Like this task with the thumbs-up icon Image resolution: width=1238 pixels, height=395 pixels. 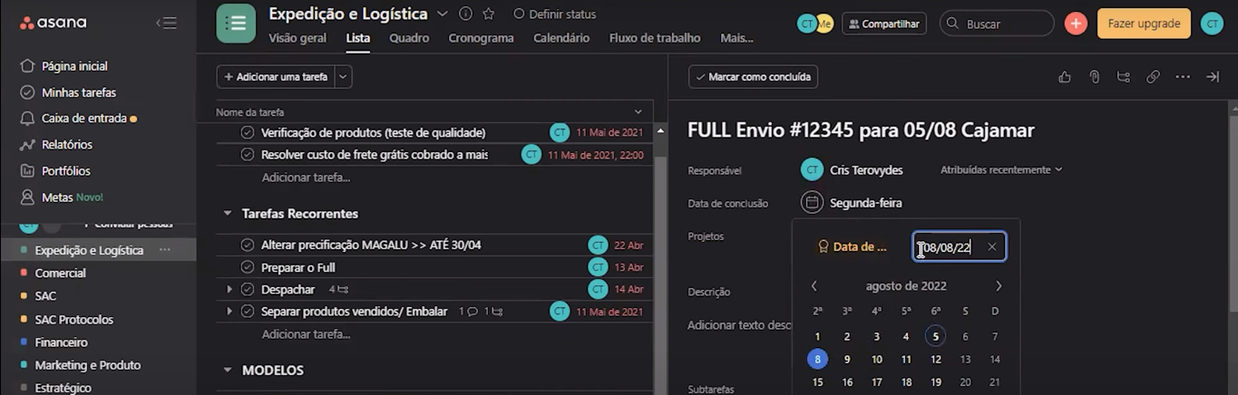[1065, 77]
